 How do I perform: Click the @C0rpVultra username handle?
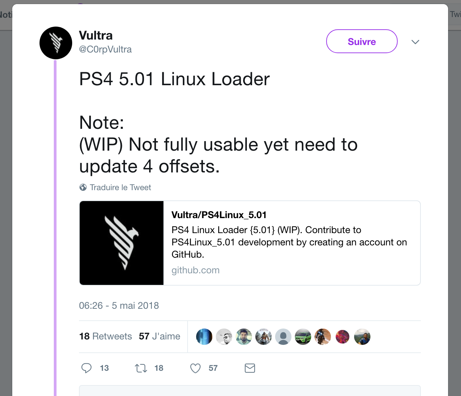[x=105, y=49]
